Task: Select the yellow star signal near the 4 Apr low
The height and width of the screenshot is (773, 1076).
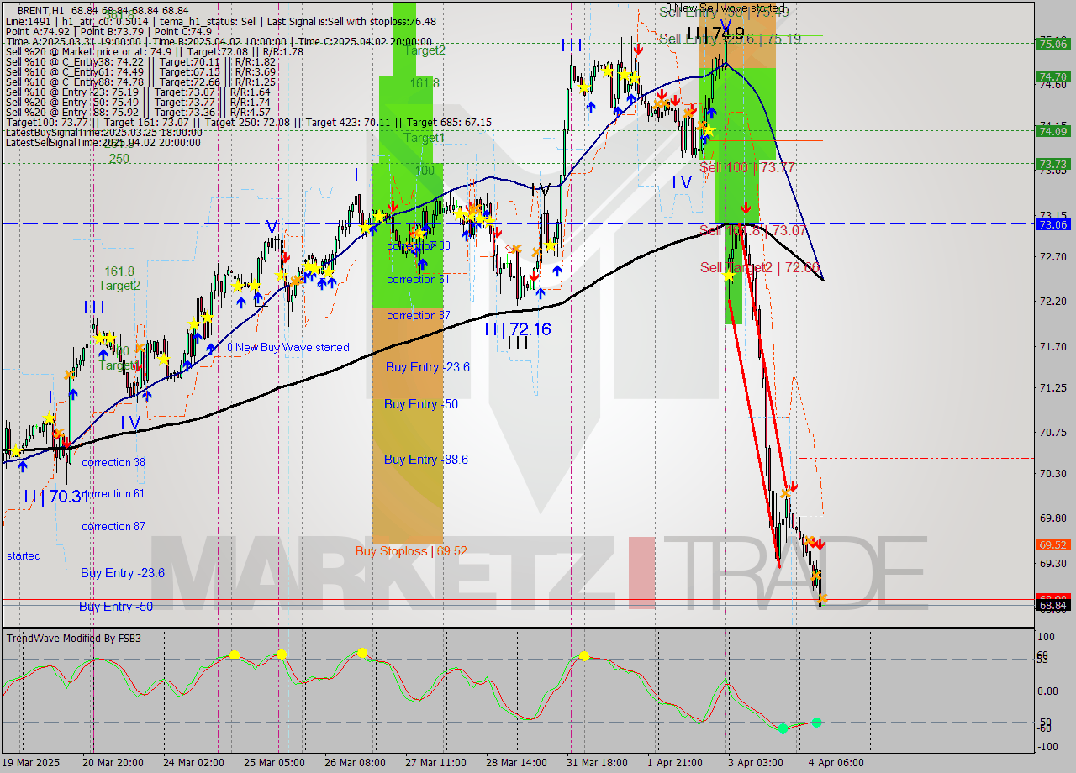Action: (822, 599)
